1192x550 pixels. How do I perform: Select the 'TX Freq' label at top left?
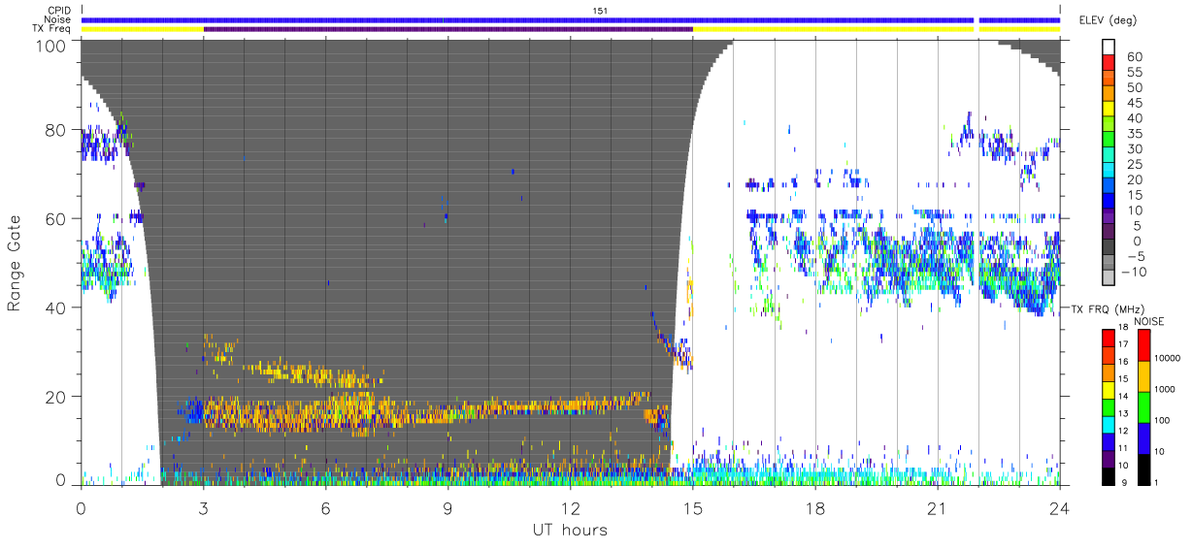click(x=53, y=29)
